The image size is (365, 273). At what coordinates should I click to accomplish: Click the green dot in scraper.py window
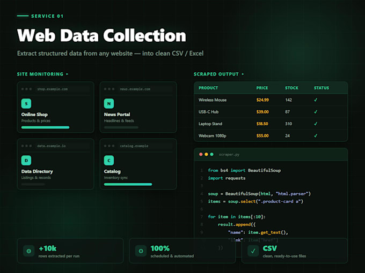[211, 154]
